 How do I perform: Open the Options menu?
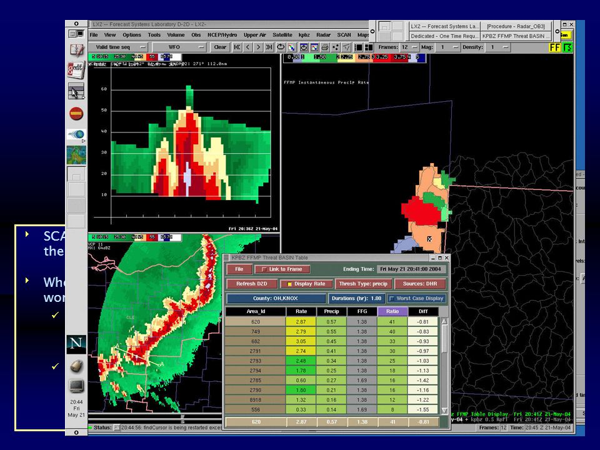[x=132, y=35]
